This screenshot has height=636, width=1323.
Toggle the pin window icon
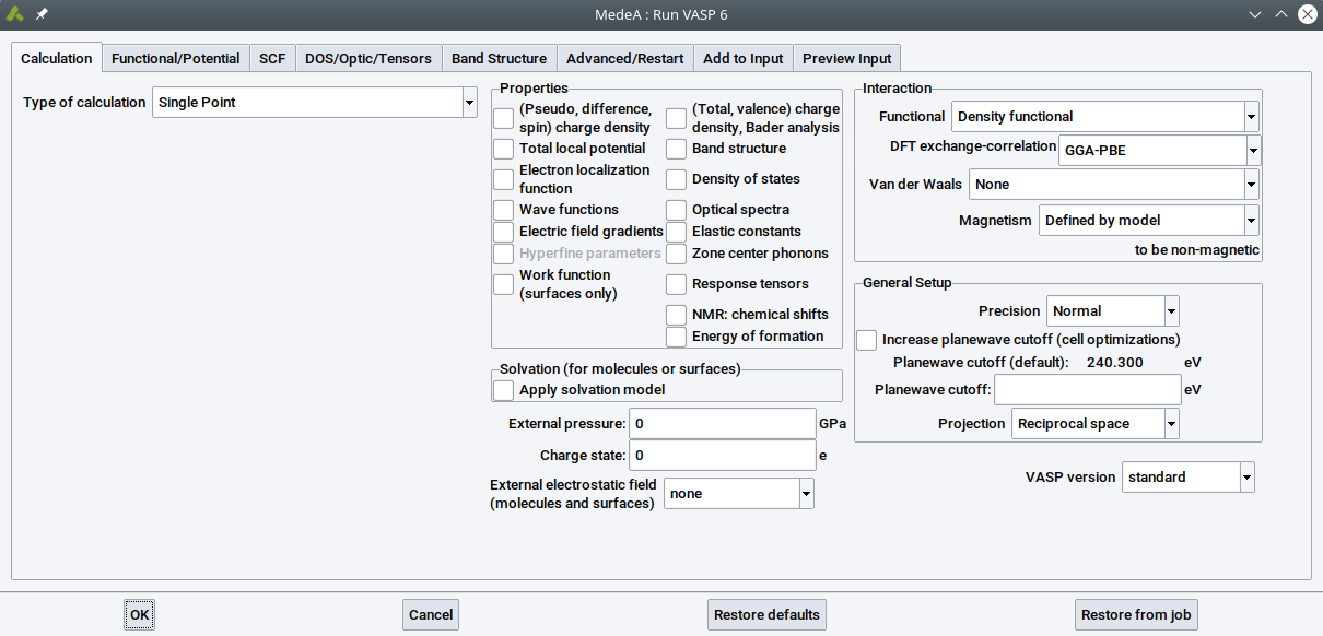coord(42,14)
